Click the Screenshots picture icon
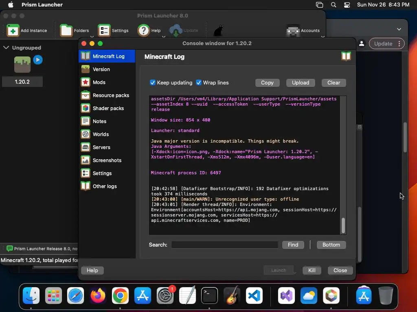The width and height of the screenshot is (417, 312). click(86, 160)
